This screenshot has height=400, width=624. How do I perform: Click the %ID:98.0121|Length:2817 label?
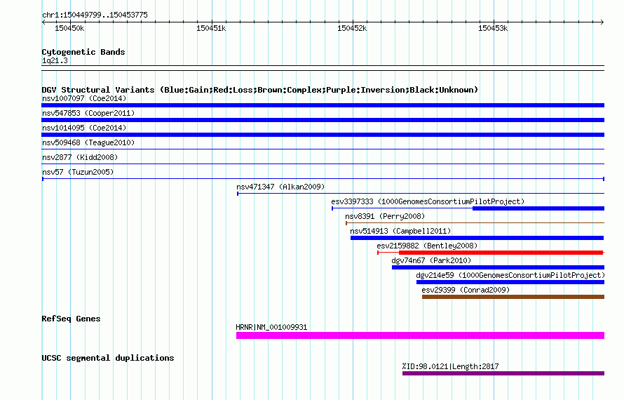click(x=450, y=366)
